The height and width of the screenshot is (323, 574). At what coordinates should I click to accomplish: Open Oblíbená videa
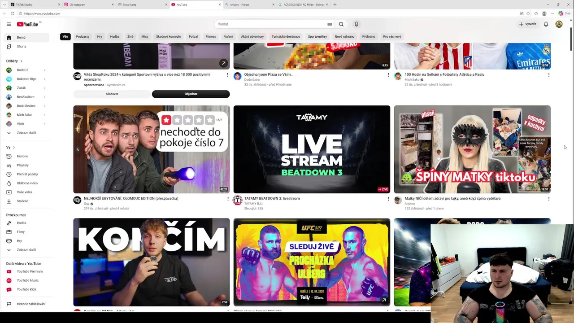(27, 183)
